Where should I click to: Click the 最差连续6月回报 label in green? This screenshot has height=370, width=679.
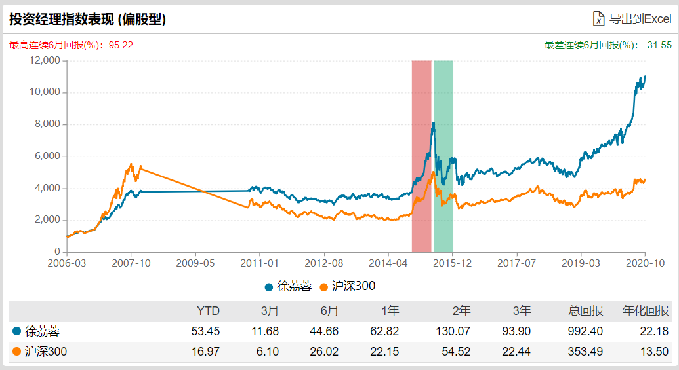(607, 45)
